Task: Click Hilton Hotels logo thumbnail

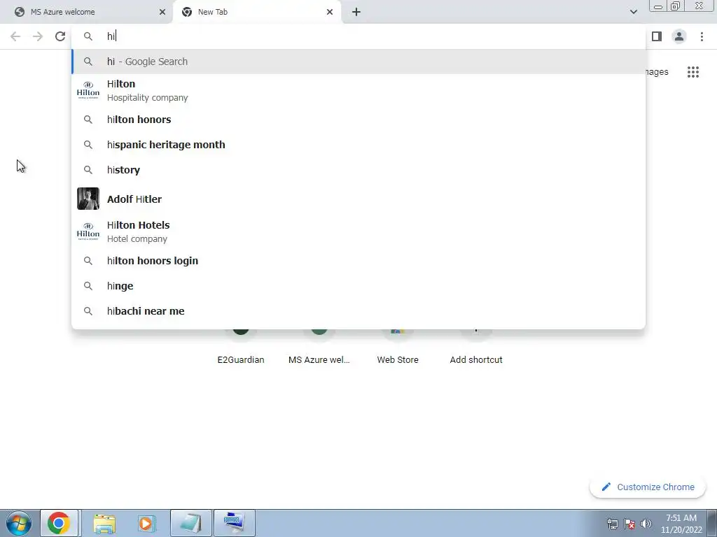Action: 88,231
